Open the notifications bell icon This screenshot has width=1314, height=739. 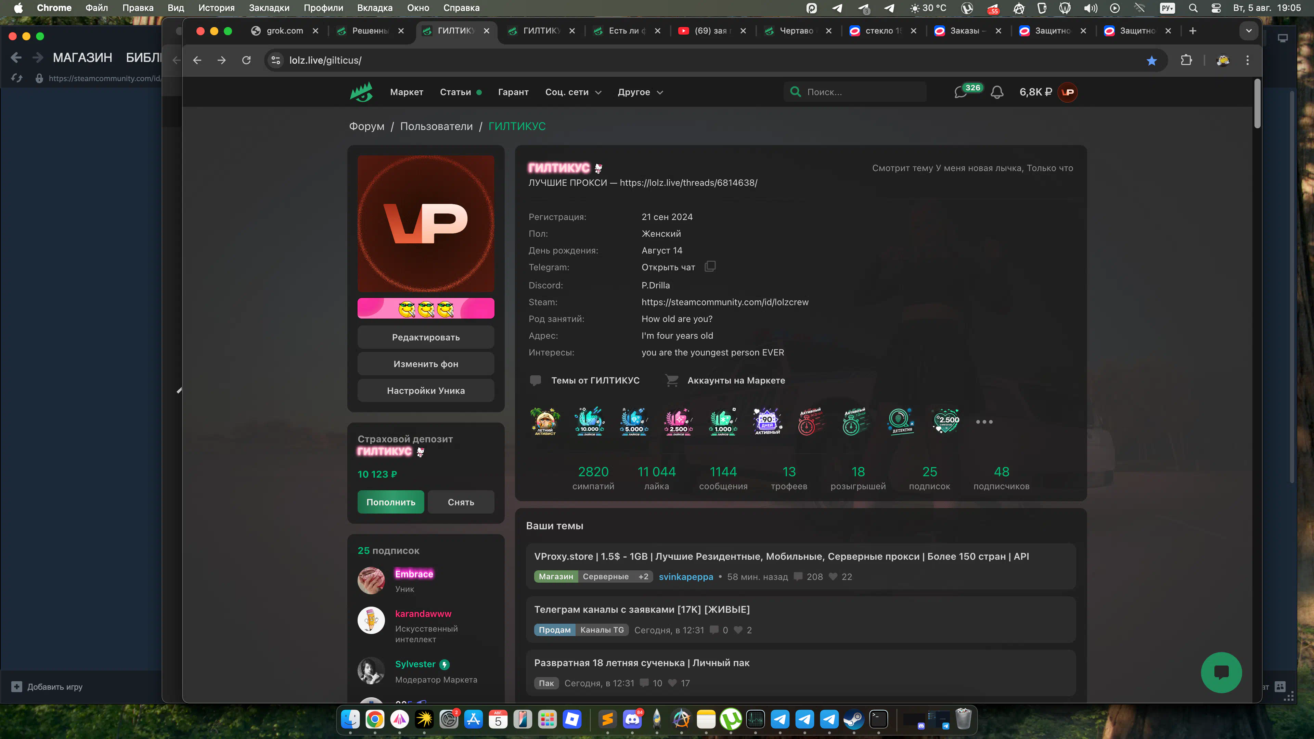[997, 92]
